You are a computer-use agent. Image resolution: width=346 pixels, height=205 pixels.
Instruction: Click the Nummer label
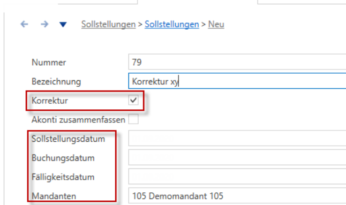pos(49,62)
